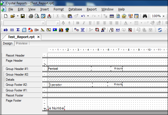Open the zoom 100% dropdown

coord(164,16)
